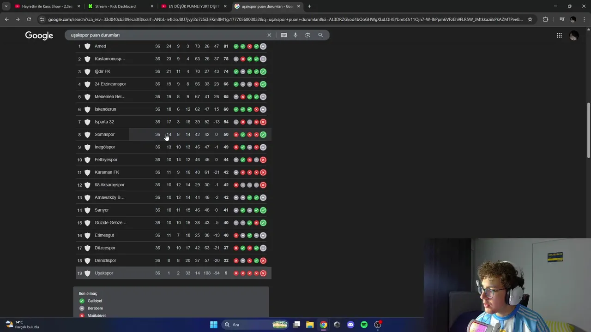Click the İnegölspor team name
Screen dimensions: 591x332
click(105, 147)
